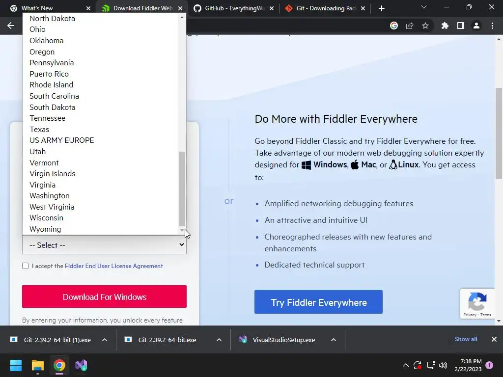Close the downloads bar
The height and width of the screenshot is (377, 503).
(494, 339)
